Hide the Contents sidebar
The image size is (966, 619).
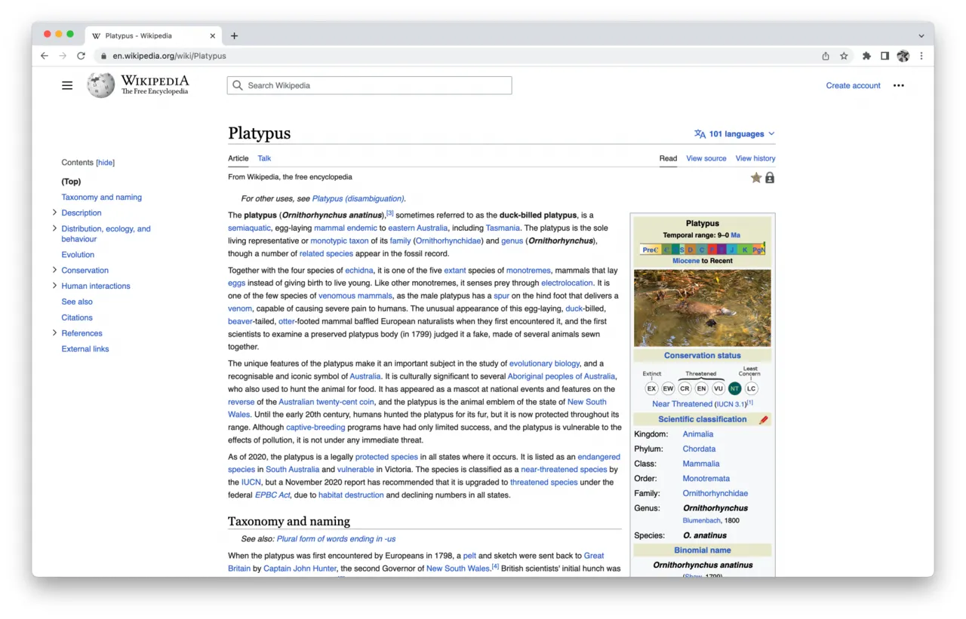(106, 163)
